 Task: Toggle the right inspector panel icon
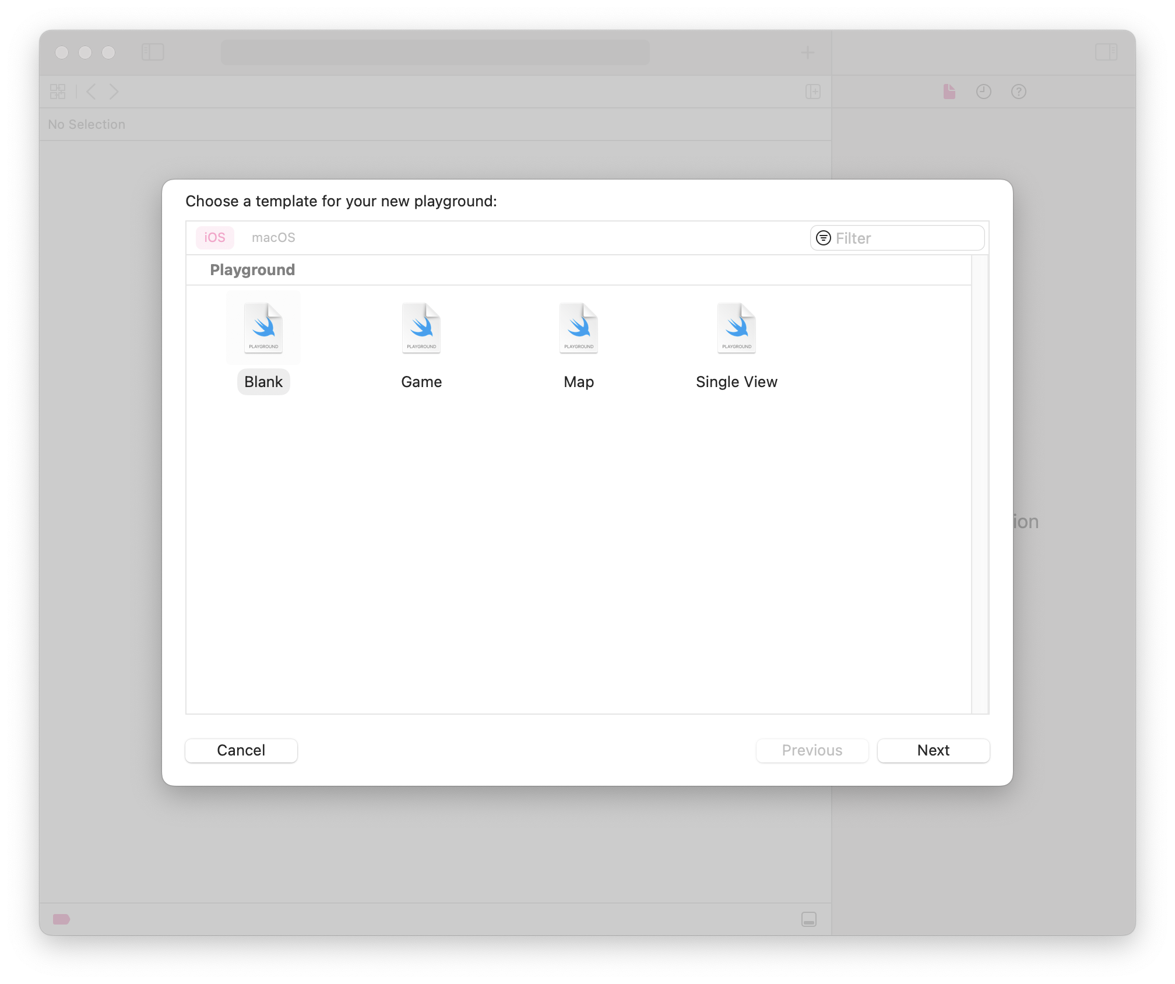point(1106,52)
